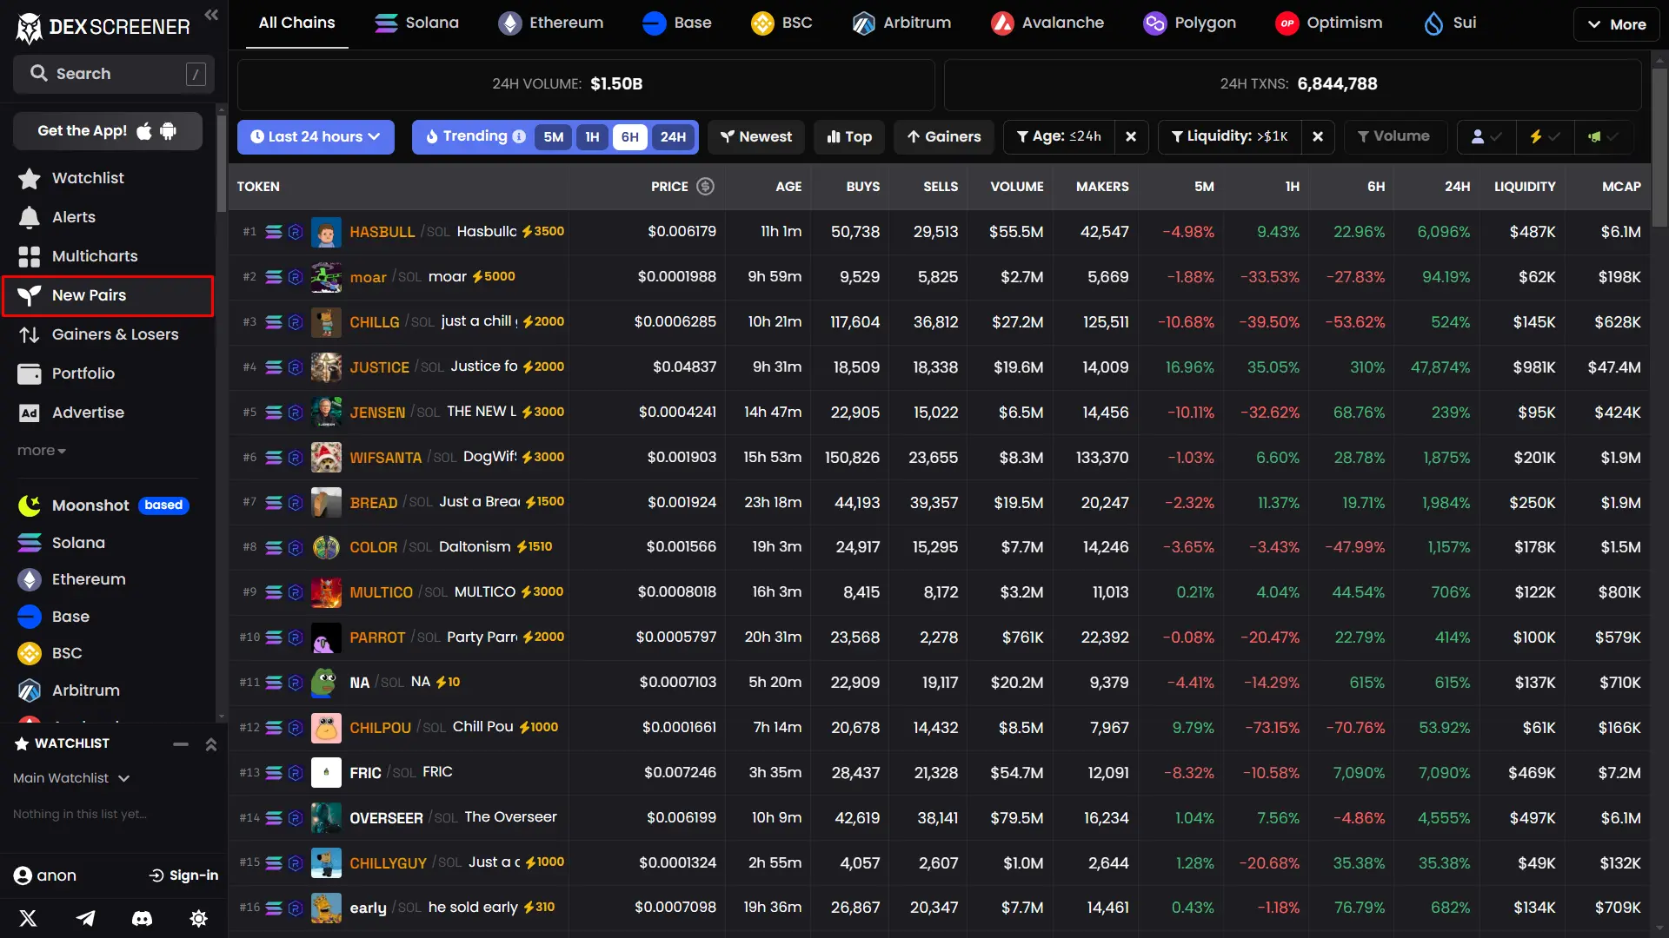1669x938 pixels.
Task: Click the JUSTICE token avatar image
Action: tap(326, 367)
